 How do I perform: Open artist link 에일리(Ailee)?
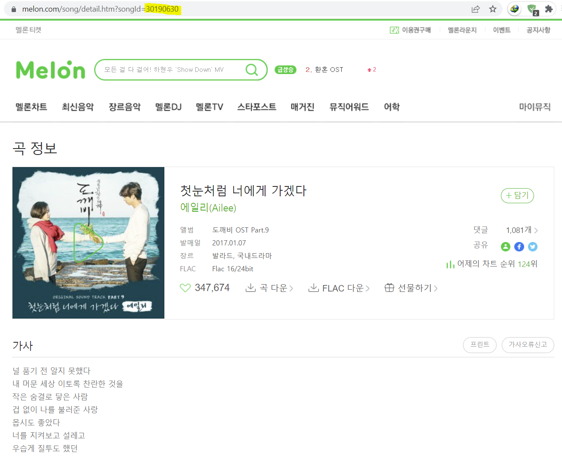coord(208,208)
